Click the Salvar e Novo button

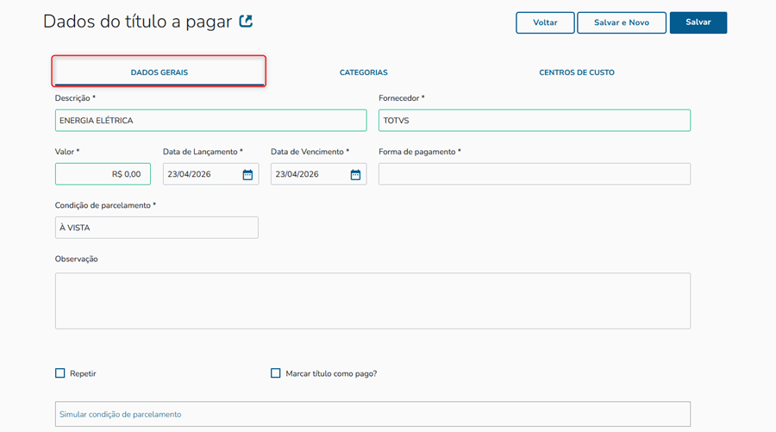tap(622, 22)
